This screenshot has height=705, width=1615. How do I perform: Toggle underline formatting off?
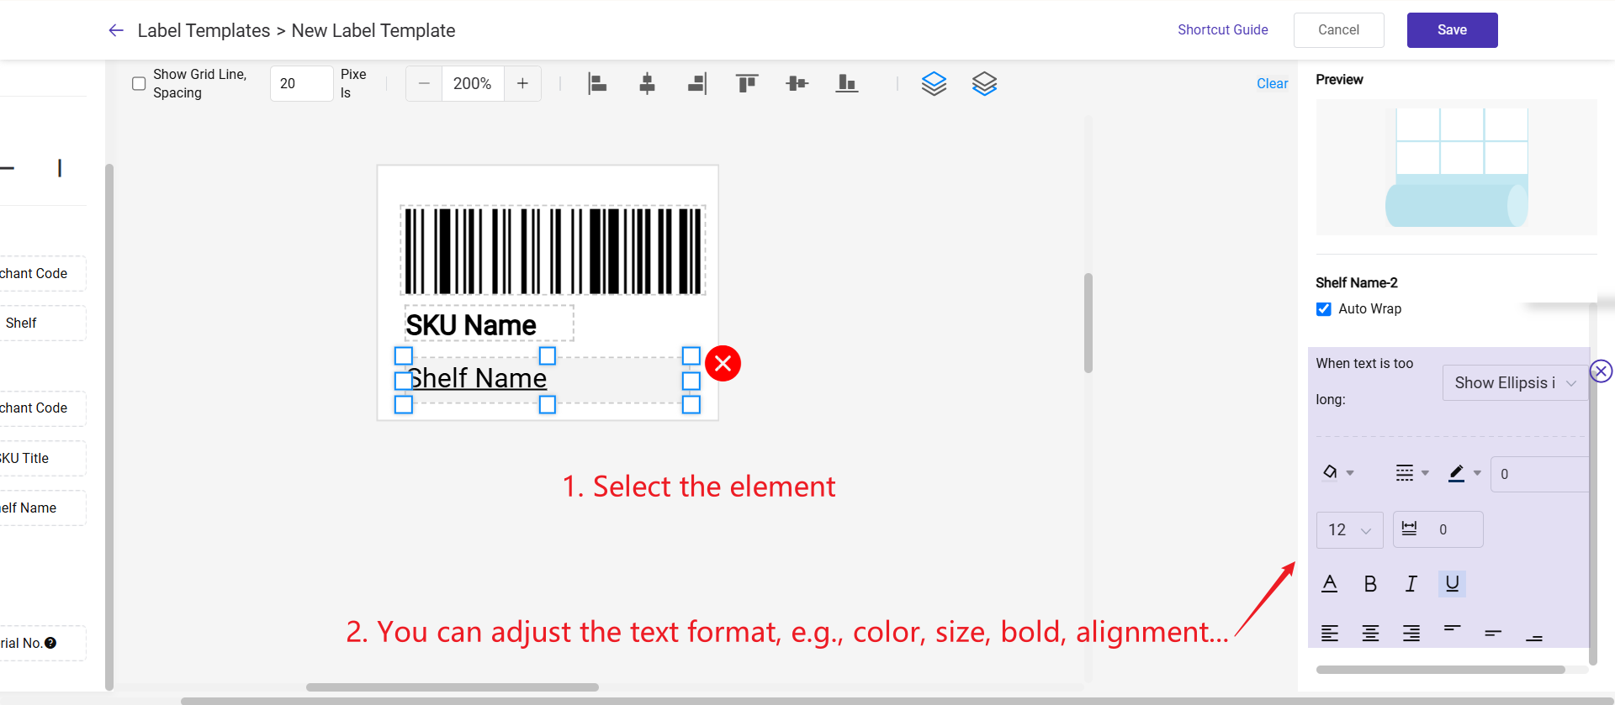(1452, 584)
